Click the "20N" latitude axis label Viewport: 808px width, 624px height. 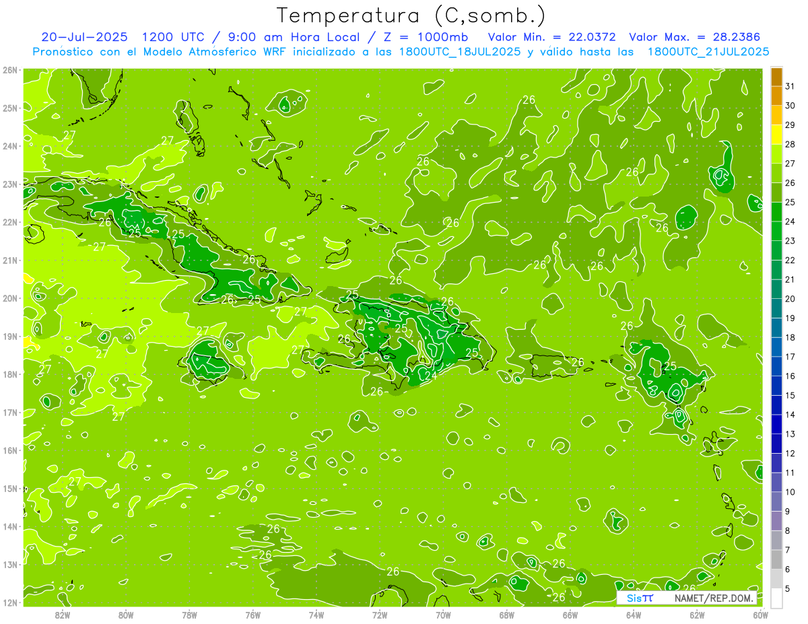pyautogui.click(x=9, y=298)
